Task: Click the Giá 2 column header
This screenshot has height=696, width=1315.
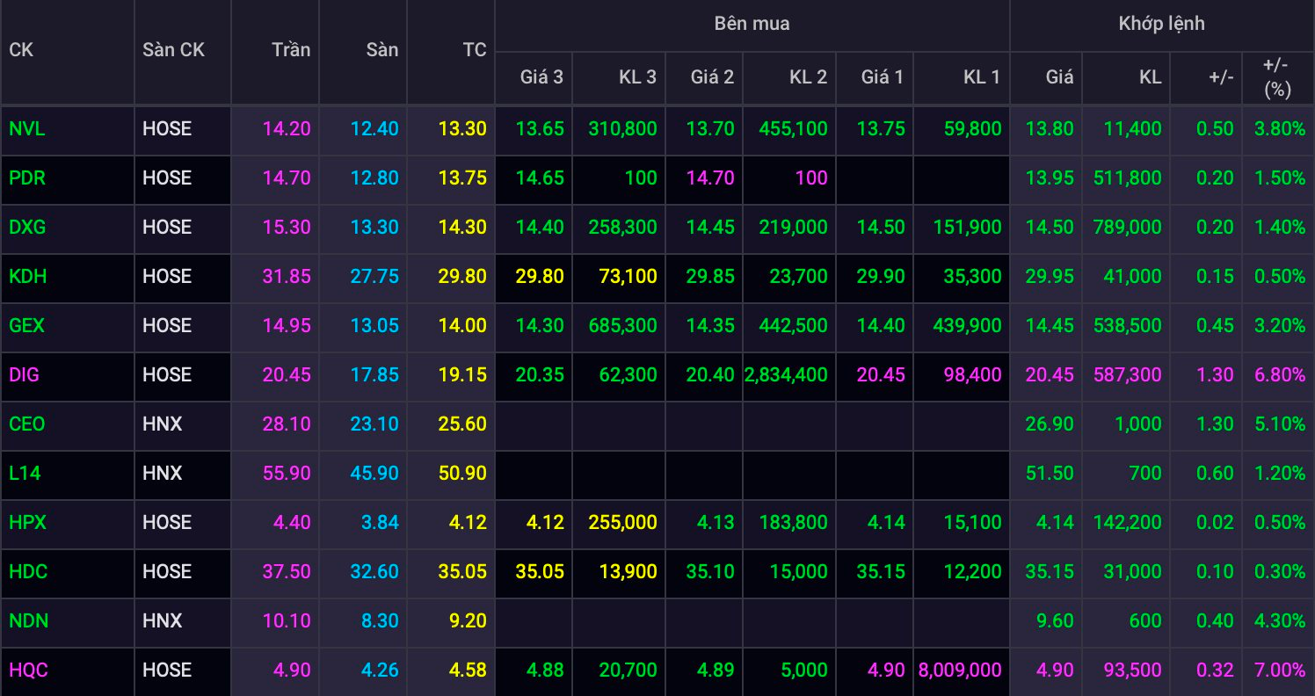Action: [x=712, y=77]
